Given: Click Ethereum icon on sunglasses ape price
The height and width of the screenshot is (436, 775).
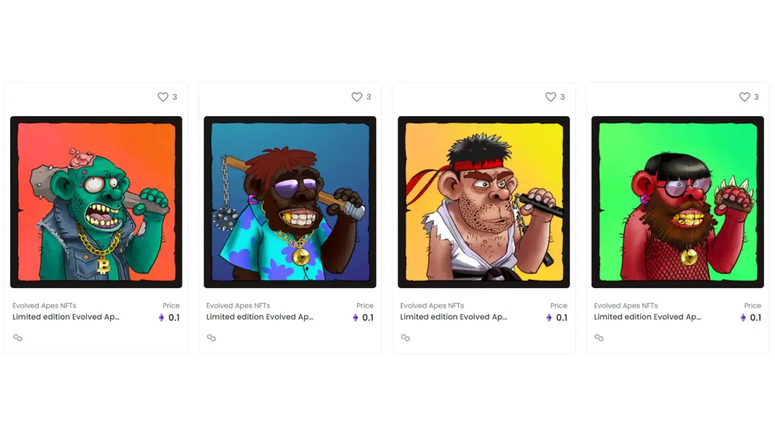Looking at the screenshot, I should click(355, 318).
